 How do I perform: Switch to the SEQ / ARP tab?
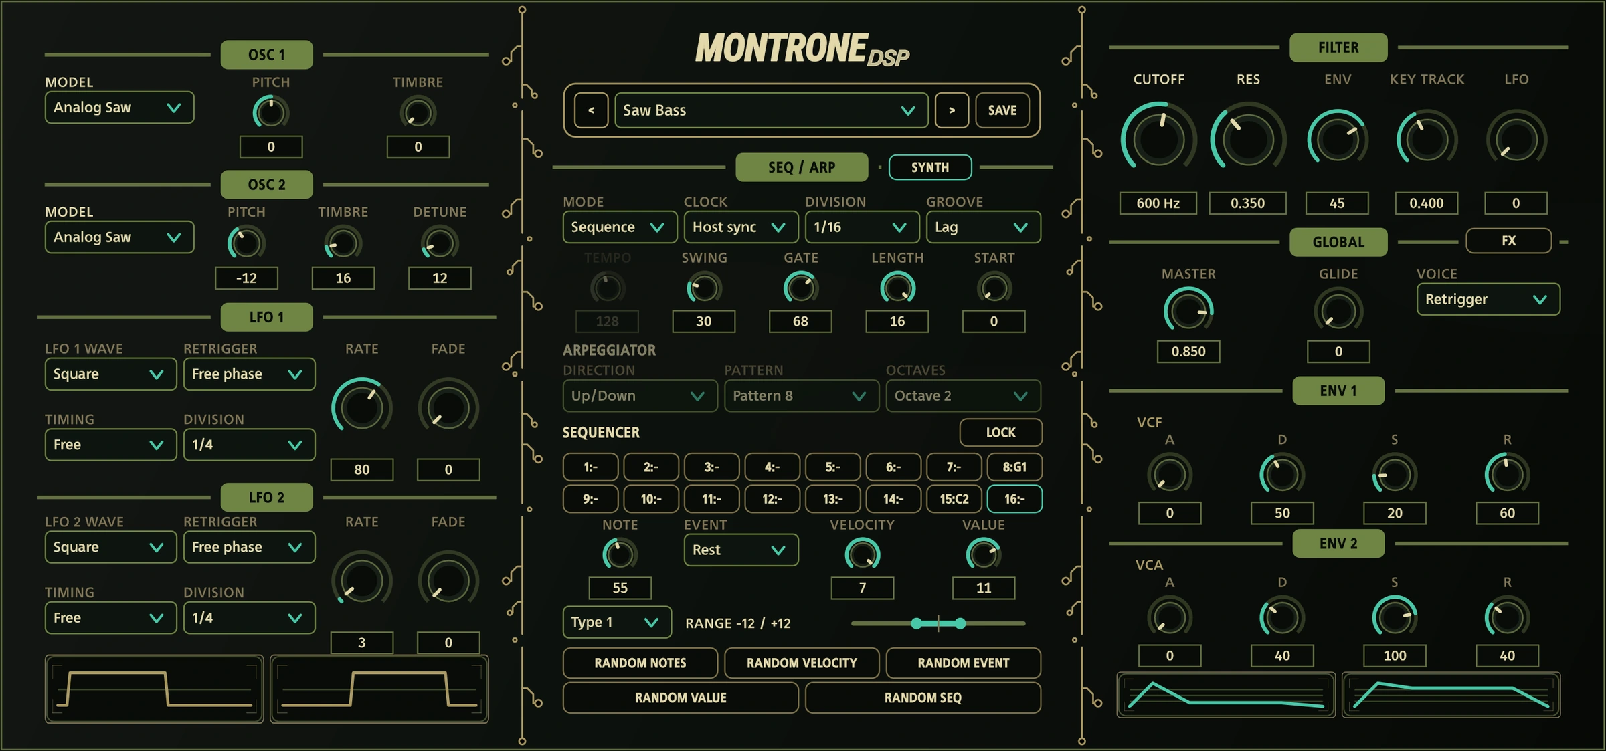pos(801,167)
